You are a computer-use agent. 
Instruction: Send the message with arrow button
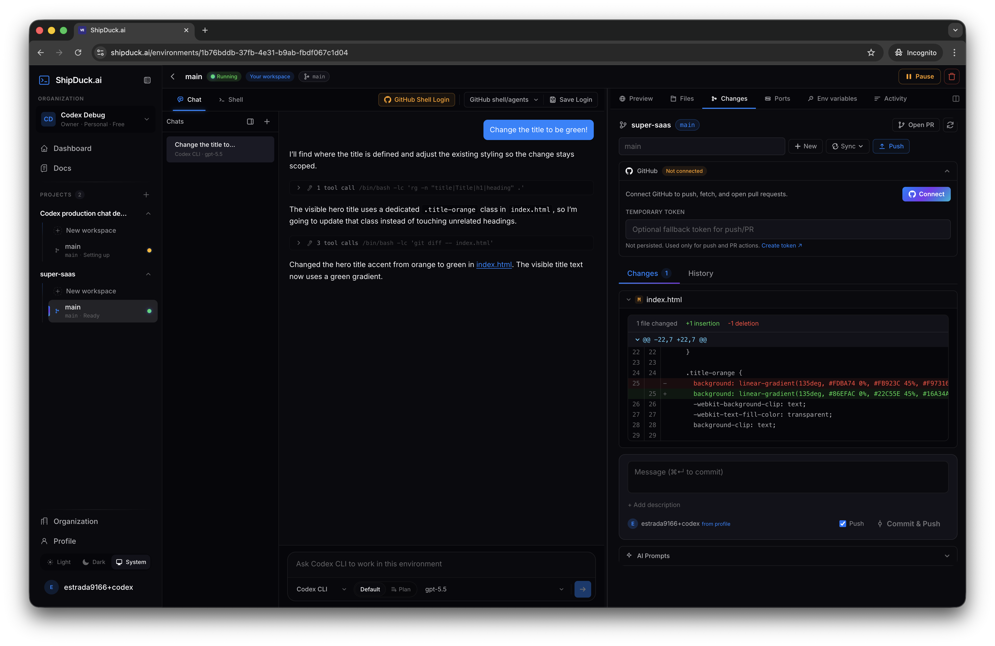(x=582, y=589)
